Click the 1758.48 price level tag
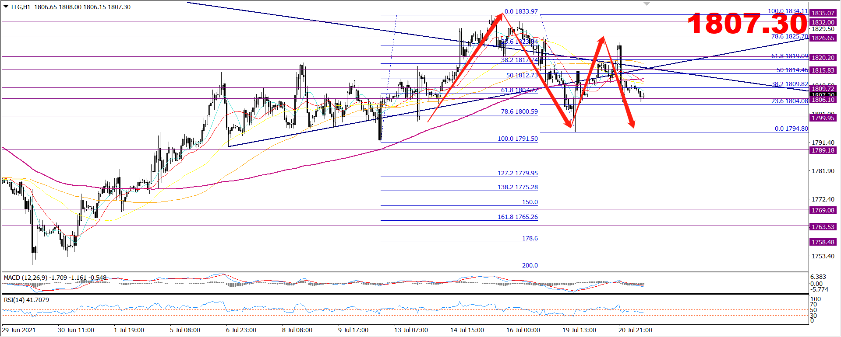 [823, 242]
